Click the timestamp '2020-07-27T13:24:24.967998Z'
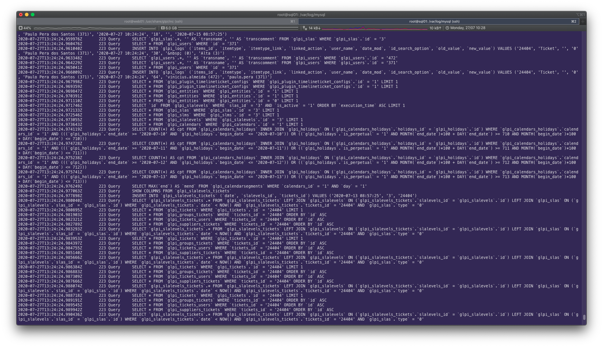Screen dimensions: 603x347 50,82
